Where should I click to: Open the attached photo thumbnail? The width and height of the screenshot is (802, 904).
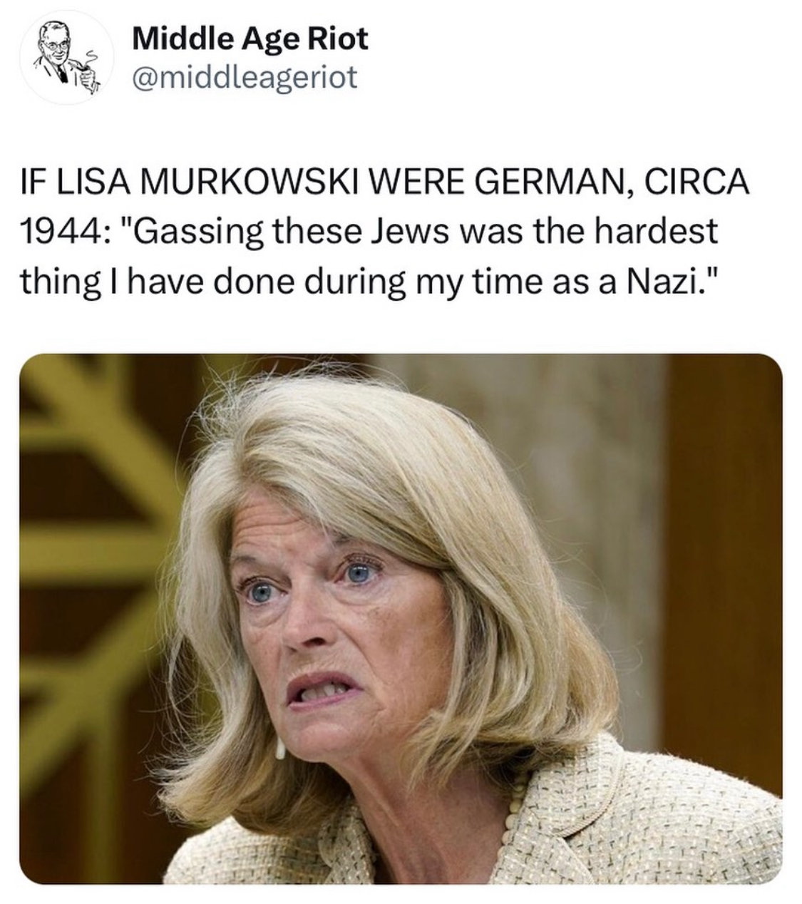(x=401, y=619)
